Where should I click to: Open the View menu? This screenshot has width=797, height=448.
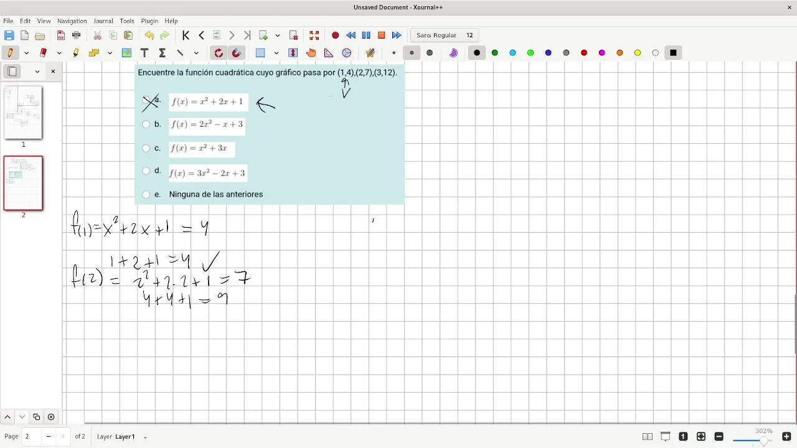click(44, 21)
